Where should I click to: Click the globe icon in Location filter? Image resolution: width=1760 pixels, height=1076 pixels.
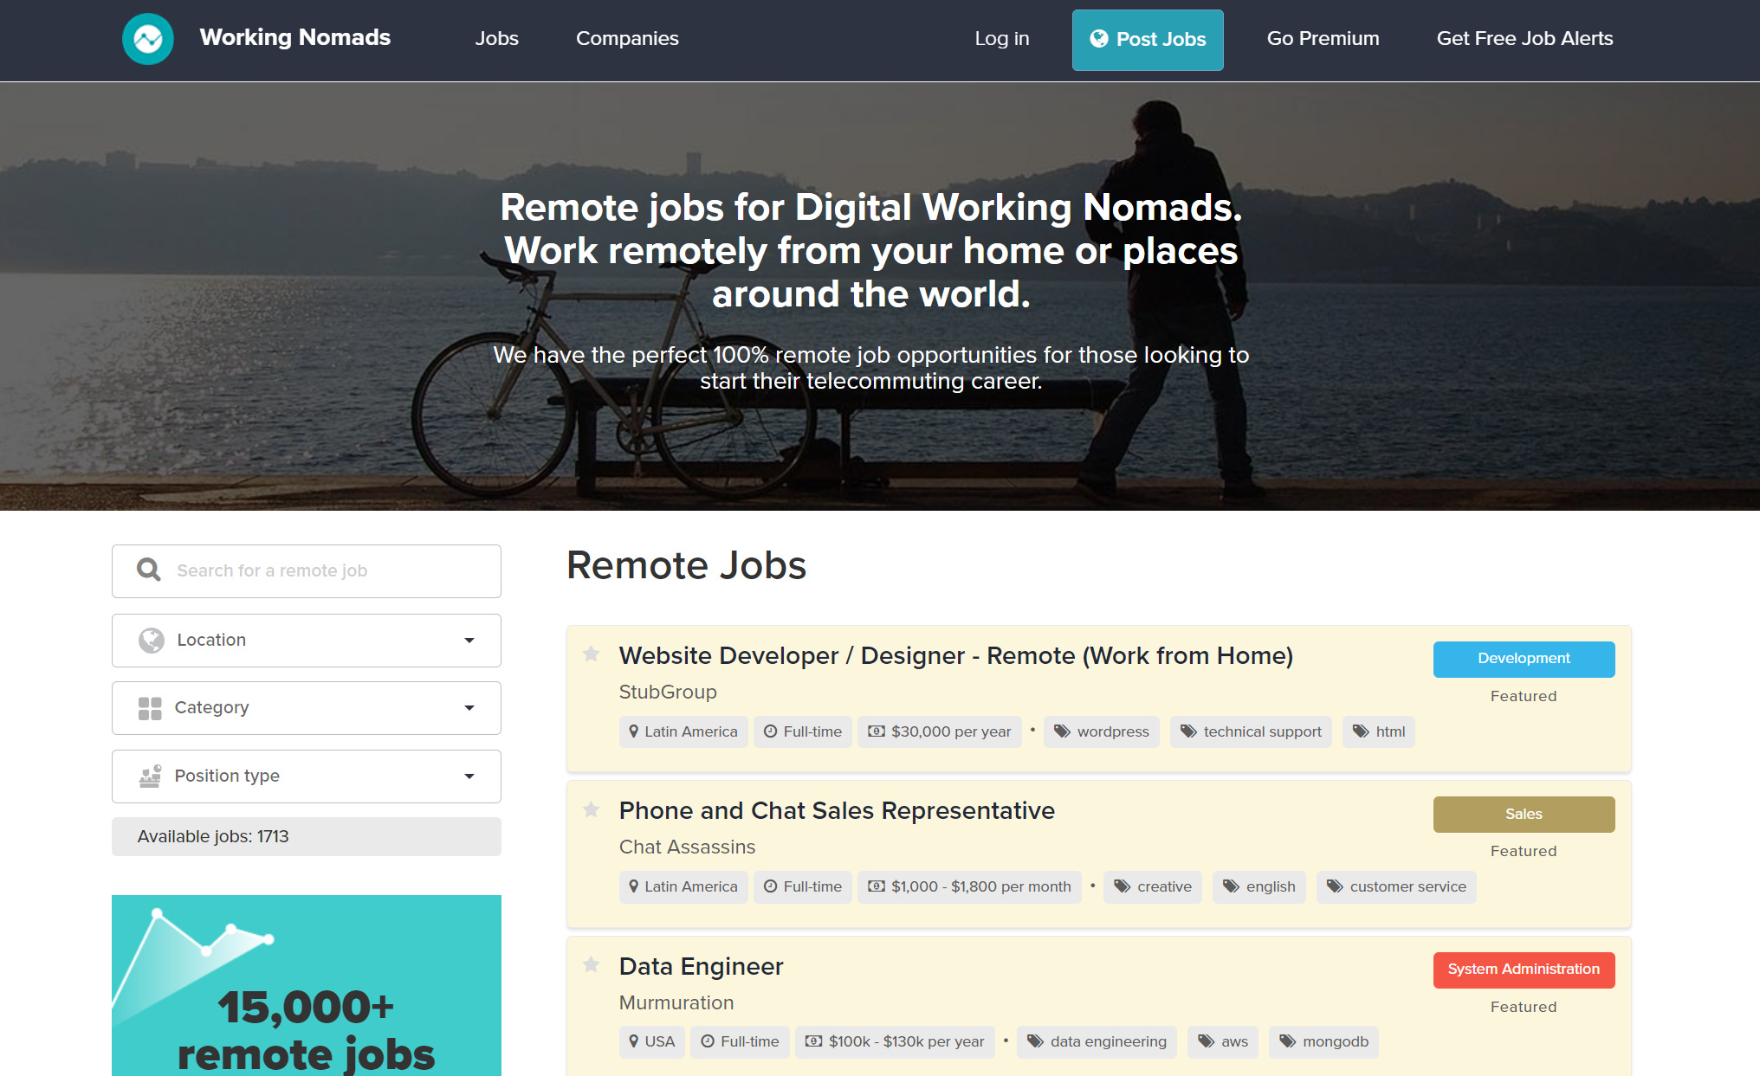152,640
